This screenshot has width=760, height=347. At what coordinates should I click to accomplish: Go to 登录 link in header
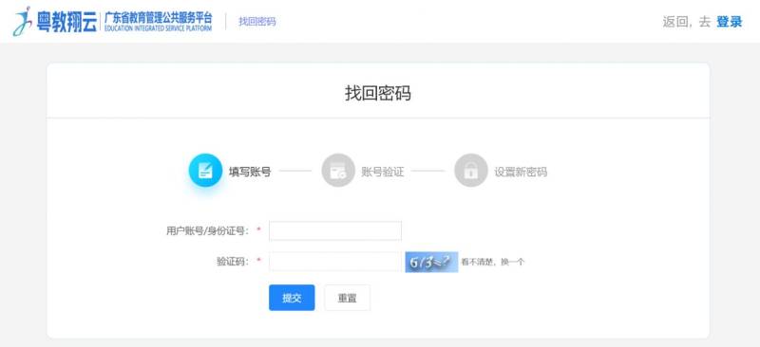tap(730, 22)
